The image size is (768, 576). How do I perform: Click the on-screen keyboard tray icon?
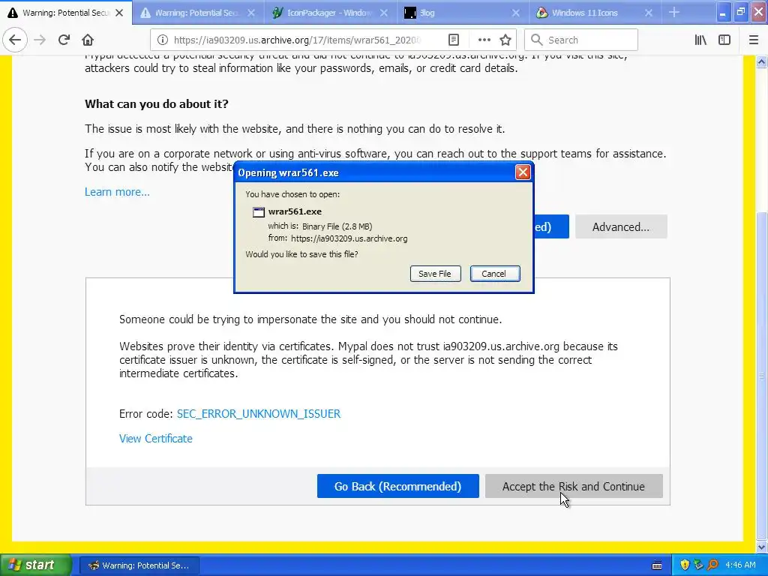pos(657,565)
